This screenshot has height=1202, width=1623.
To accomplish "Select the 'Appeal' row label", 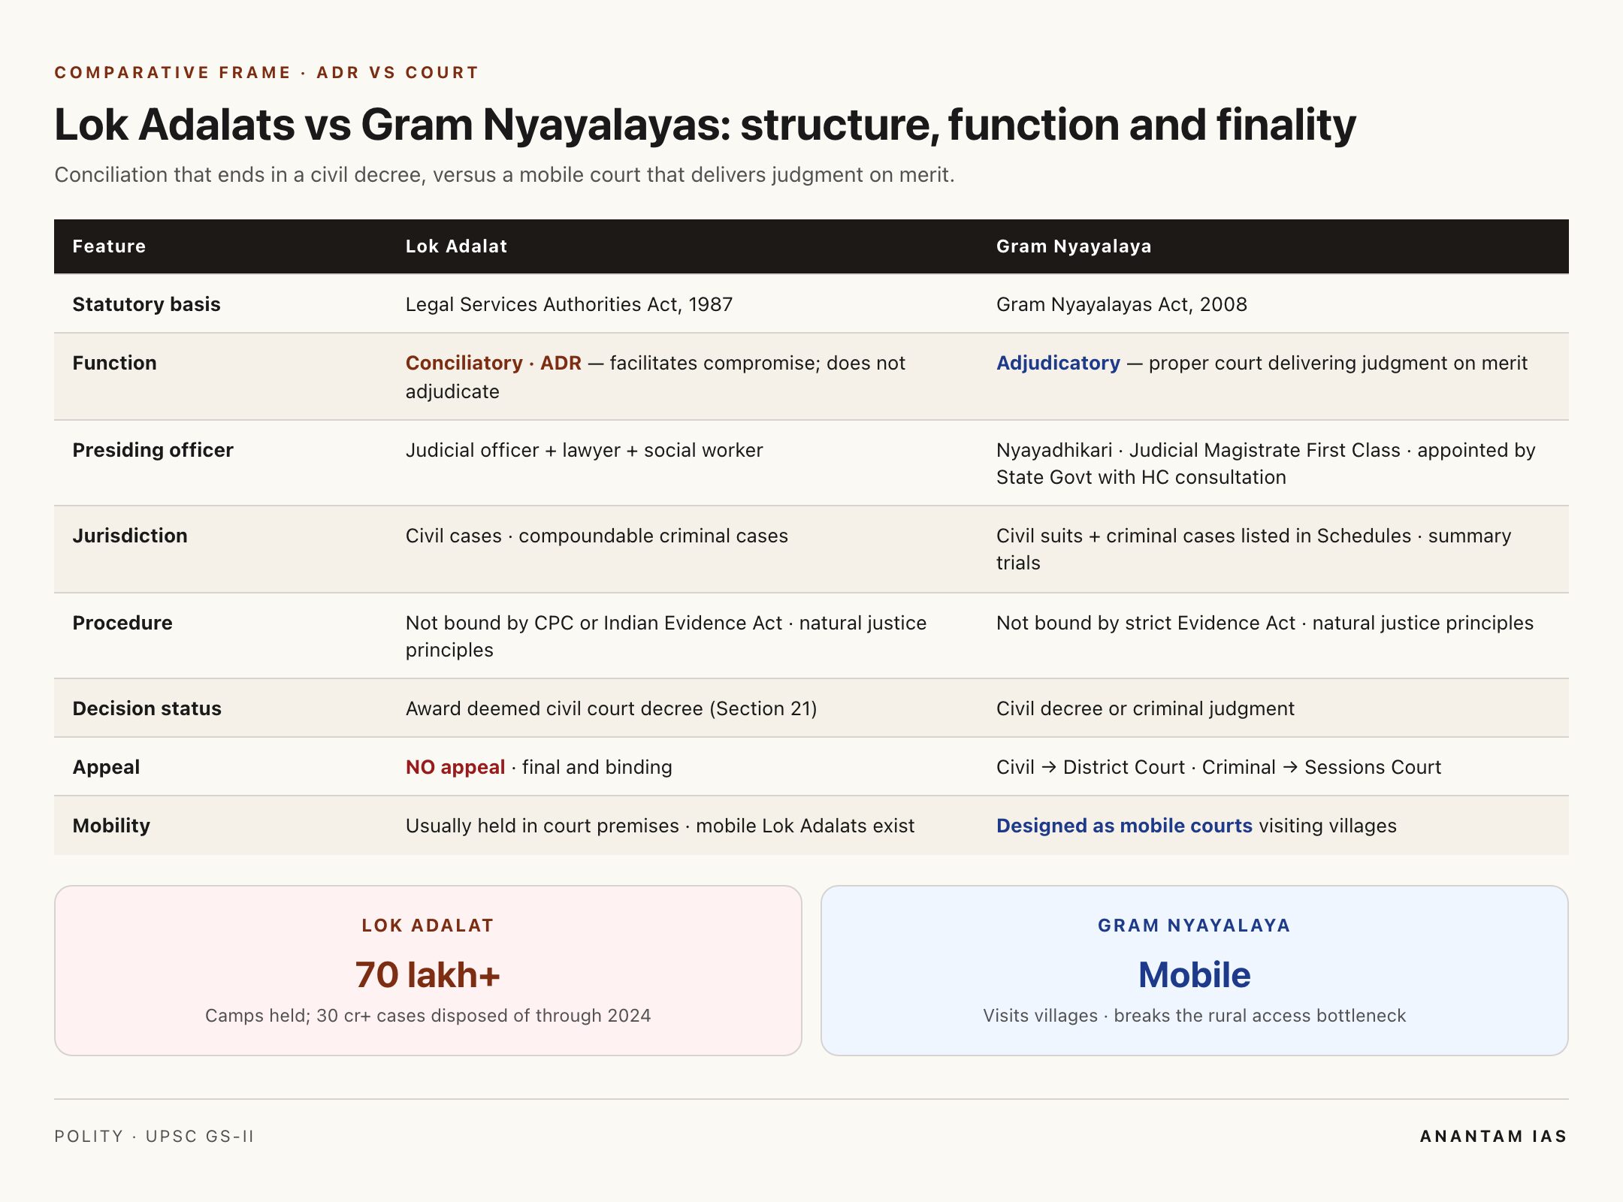I will click(x=106, y=767).
